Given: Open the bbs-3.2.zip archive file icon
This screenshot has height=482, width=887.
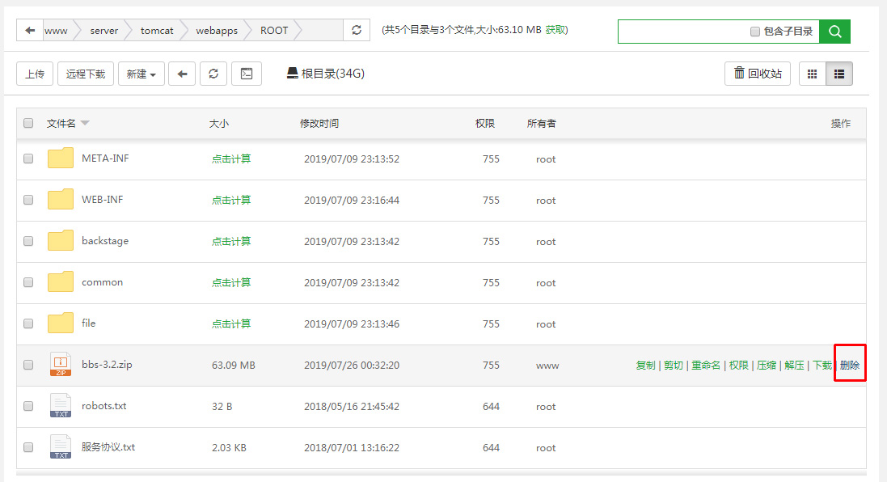Looking at the screenshot, I should [61, 365].
